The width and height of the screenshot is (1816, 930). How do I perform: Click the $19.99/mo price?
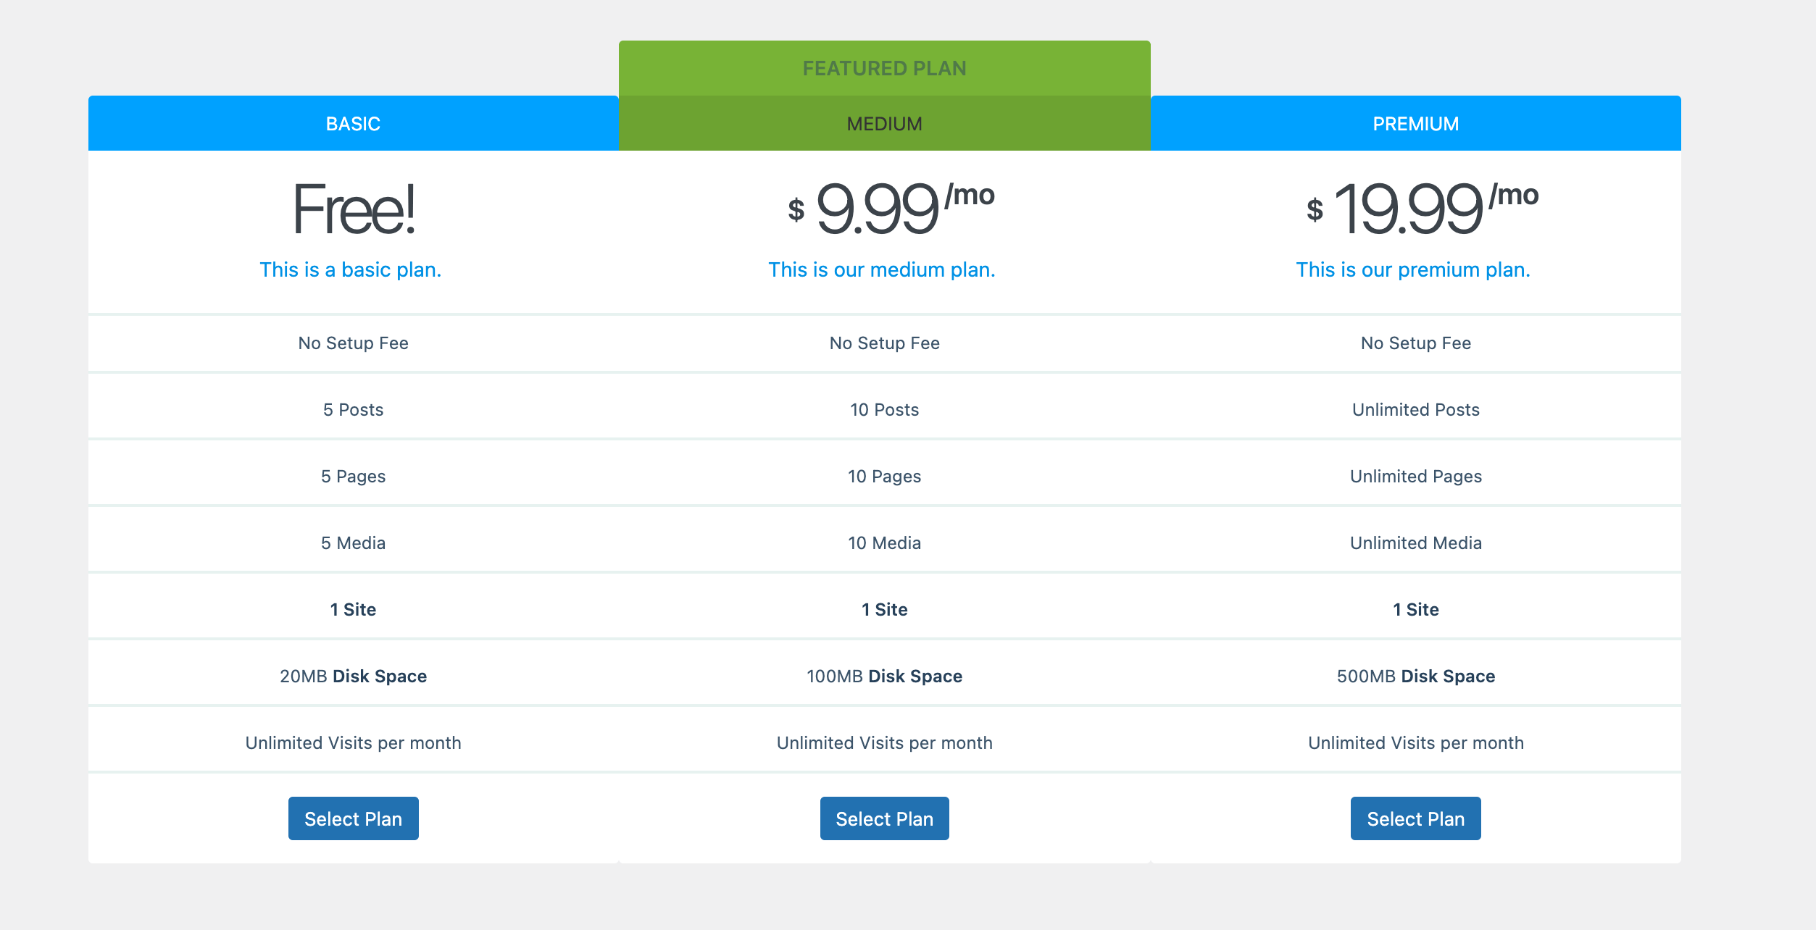pyautogui.click(x=1422, y=209)
